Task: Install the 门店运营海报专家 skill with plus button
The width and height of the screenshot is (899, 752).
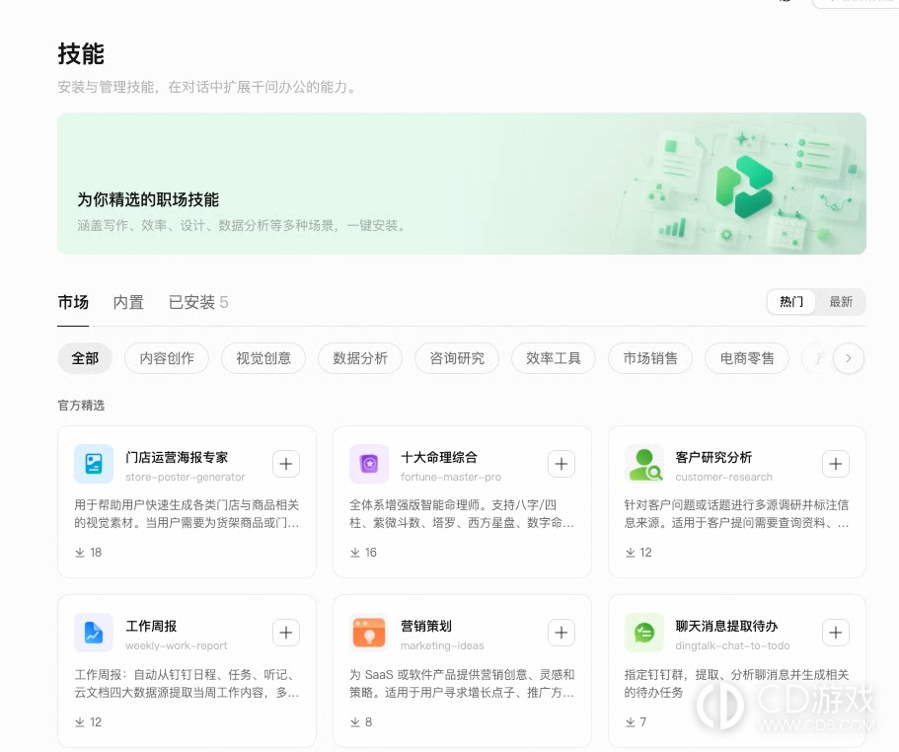Action: [286, 464]
